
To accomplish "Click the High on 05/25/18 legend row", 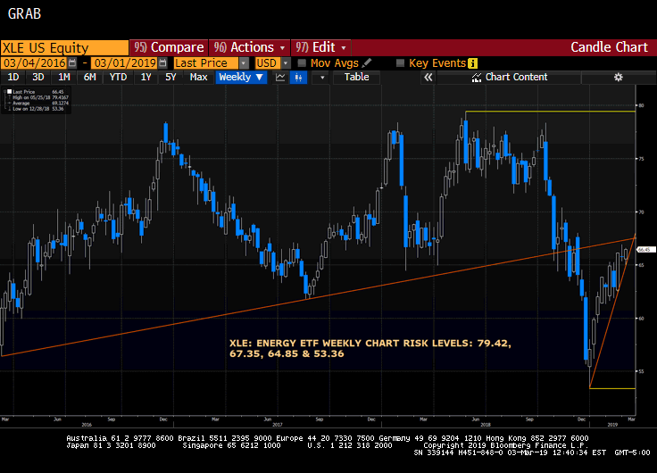I will pos(37,97).
